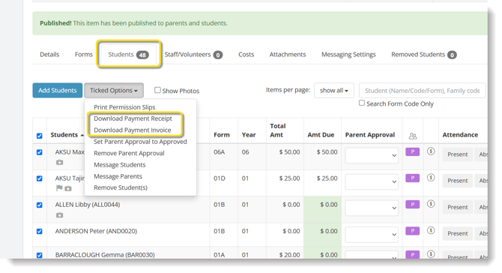Screen dimensions: 502x273
Task: Click the dollar coin icon in AKSU Max row
Action: 431,151
